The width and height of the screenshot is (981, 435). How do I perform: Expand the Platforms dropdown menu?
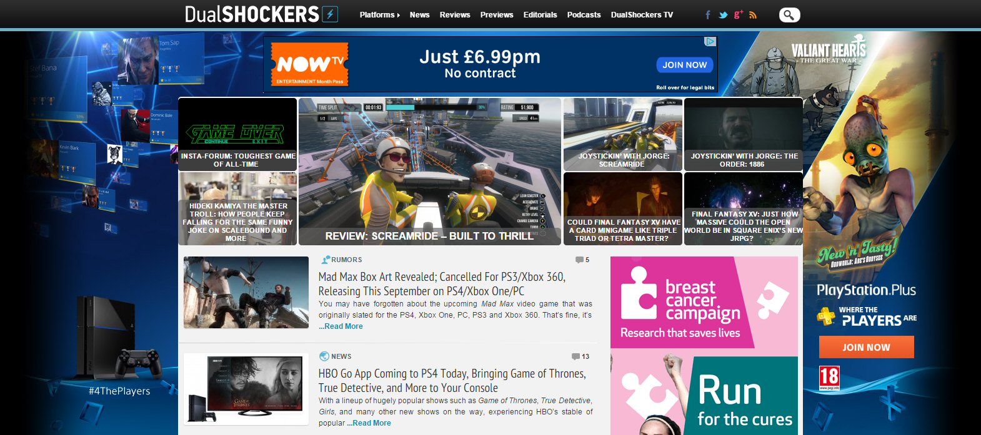[x=380, y=15]
